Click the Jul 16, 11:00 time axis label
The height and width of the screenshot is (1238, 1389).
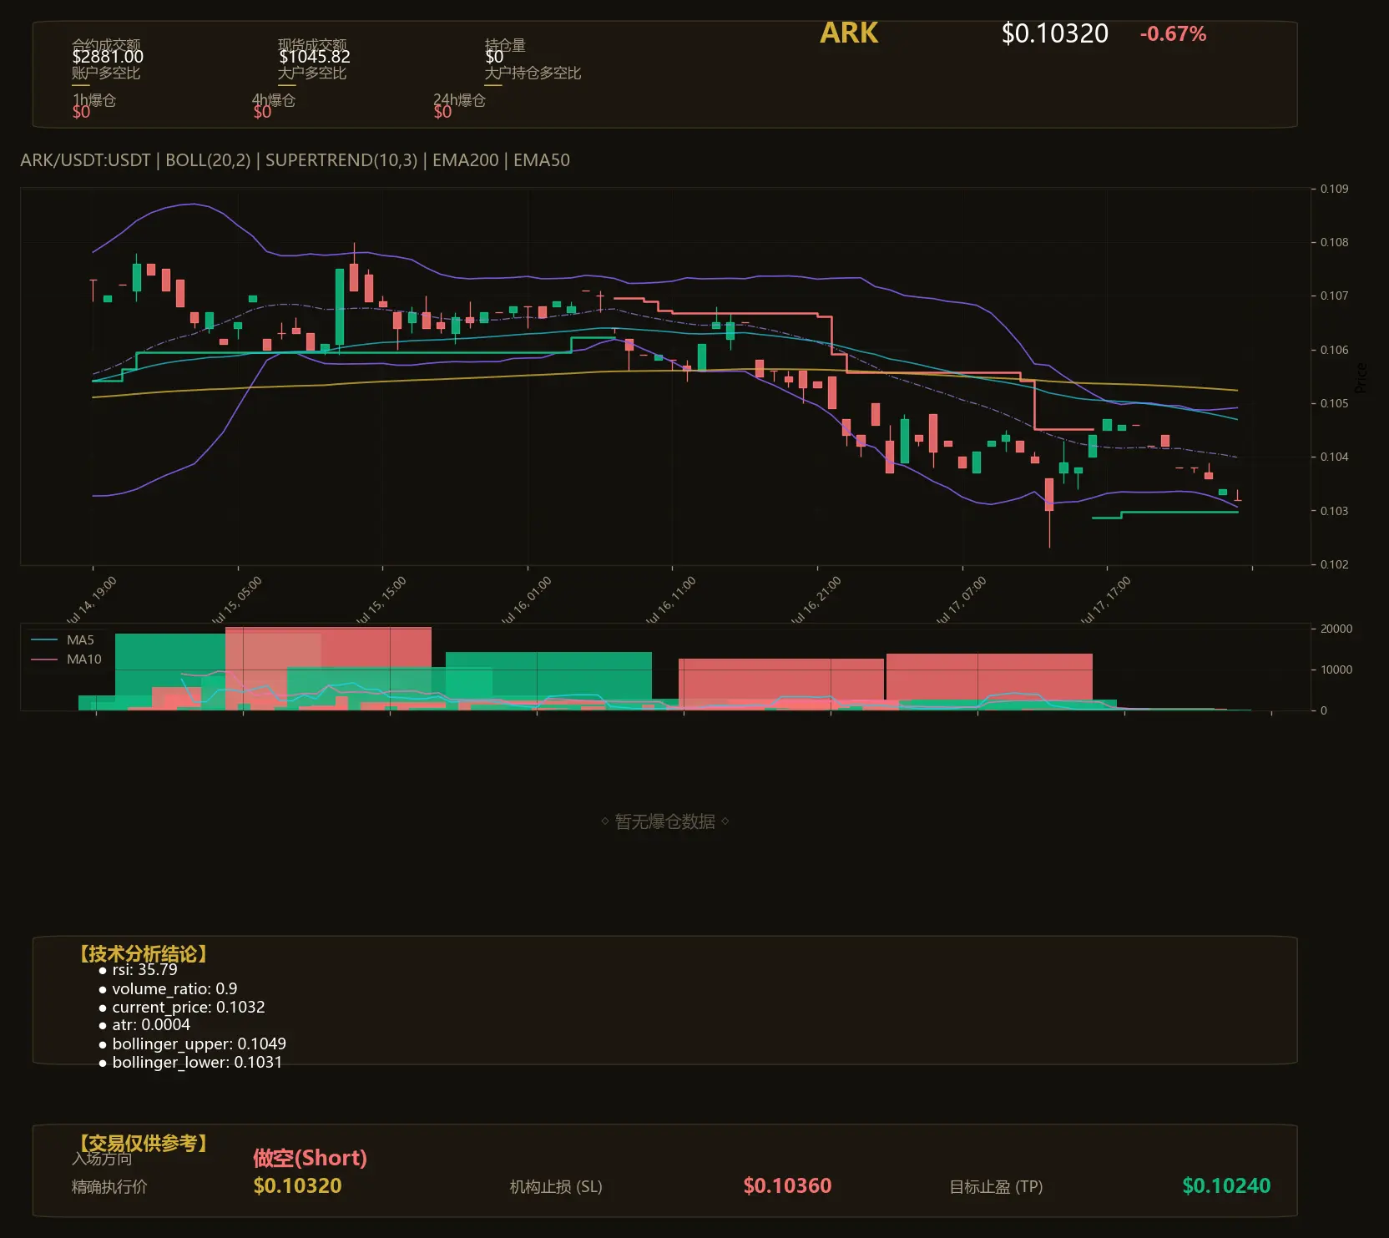click(671, 599)
